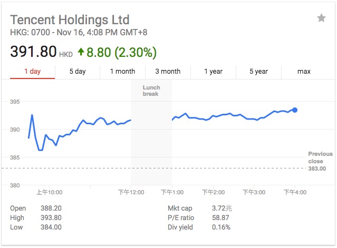337x248 pixels.
Task: Show the 3 month chart
Action: (168, 72)
